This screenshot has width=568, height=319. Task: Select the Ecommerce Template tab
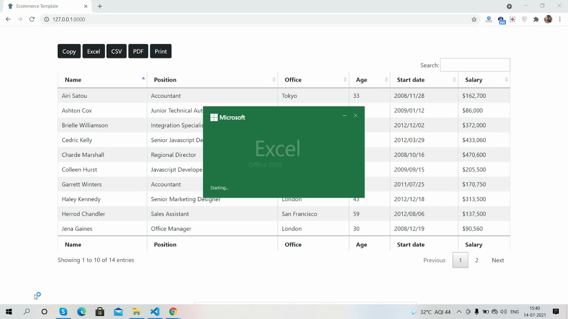click(x=46, y=6)
